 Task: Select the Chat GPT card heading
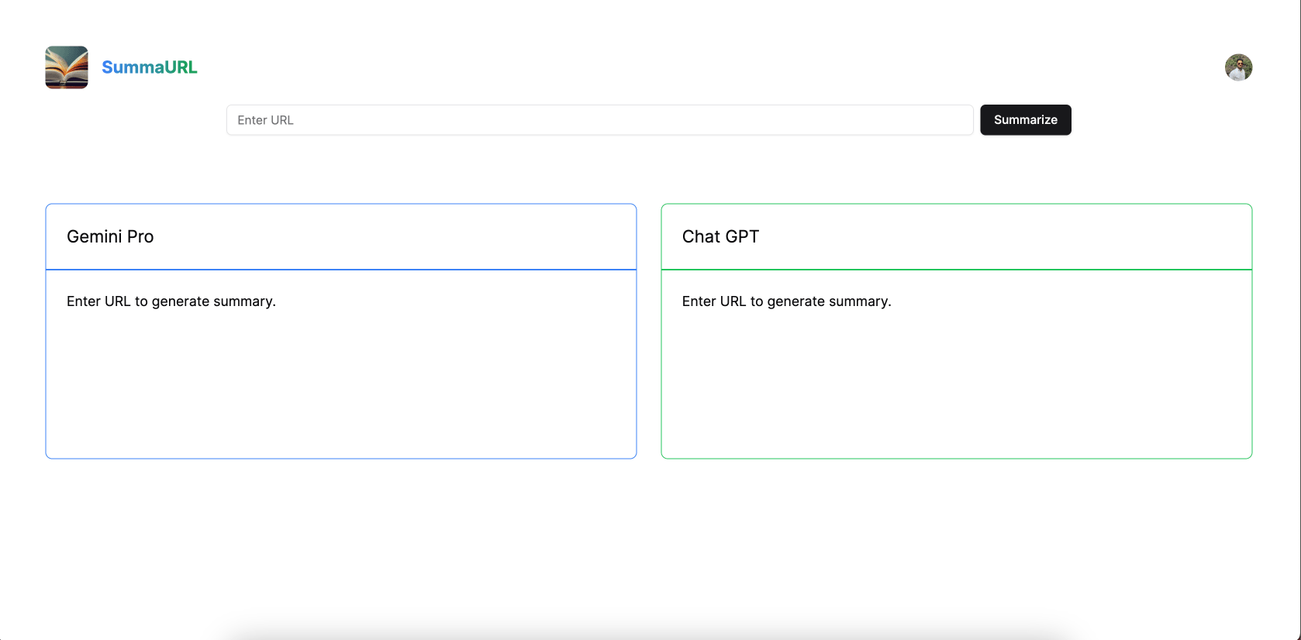click(x=720, y=236)
